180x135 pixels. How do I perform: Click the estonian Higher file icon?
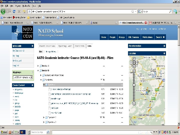coord(49,94)
